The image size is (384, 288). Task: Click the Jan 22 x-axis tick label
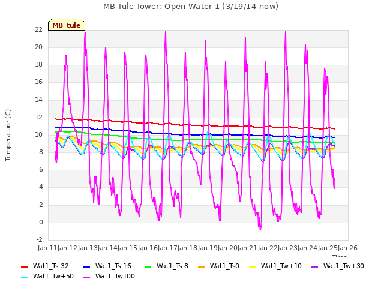(268, 248)
